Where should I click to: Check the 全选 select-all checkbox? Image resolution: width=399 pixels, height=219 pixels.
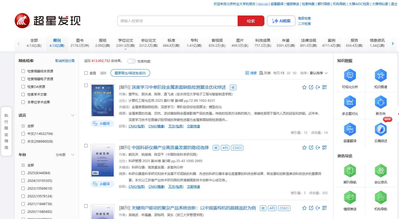(x=86, y=73)
